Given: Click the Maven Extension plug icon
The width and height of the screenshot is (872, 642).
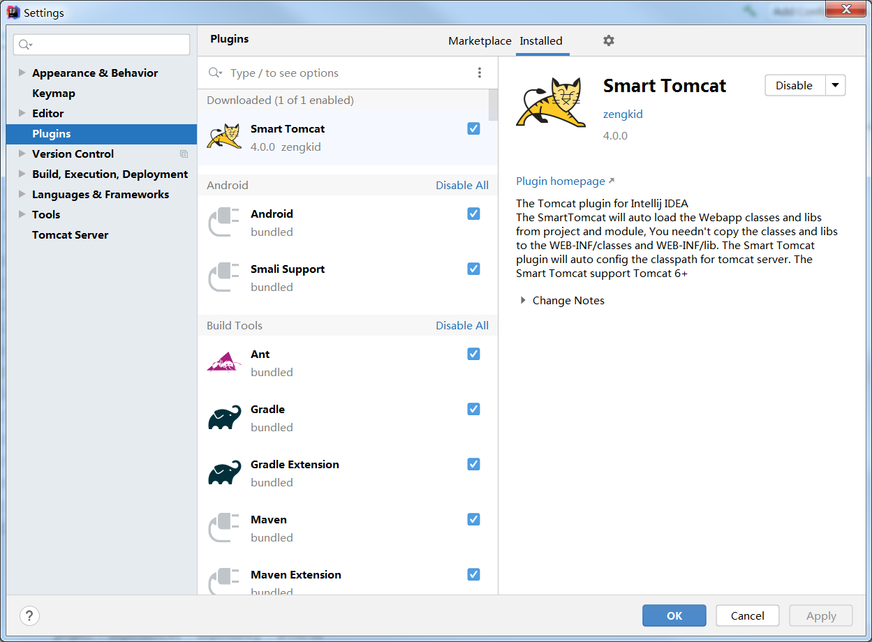Looking at the screenshot, I should point(224,582).
